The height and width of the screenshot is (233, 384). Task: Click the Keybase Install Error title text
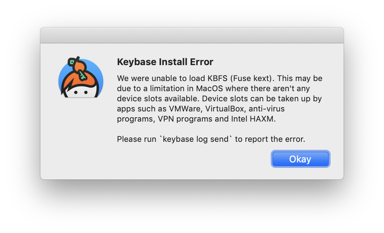165,62
